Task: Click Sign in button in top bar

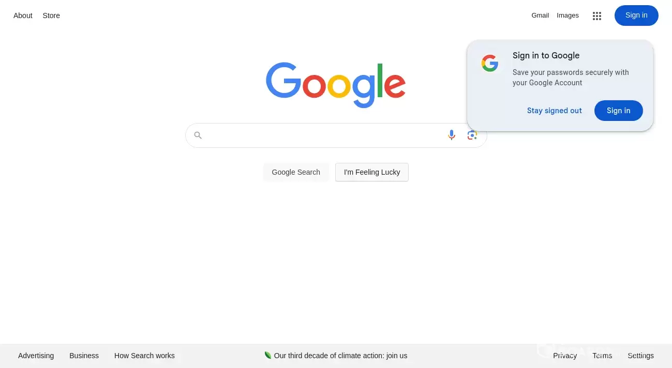Action: click(x=636, y=16)
